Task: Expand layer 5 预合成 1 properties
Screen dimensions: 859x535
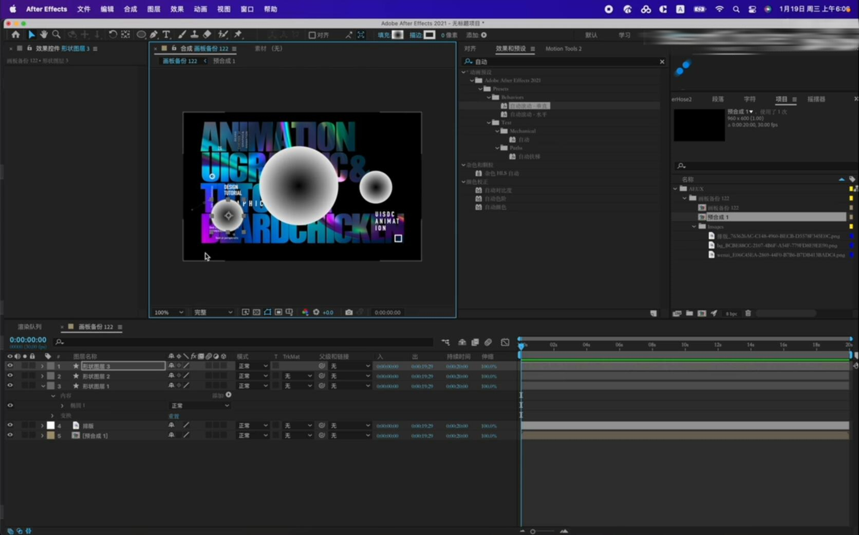Action: 42,435
